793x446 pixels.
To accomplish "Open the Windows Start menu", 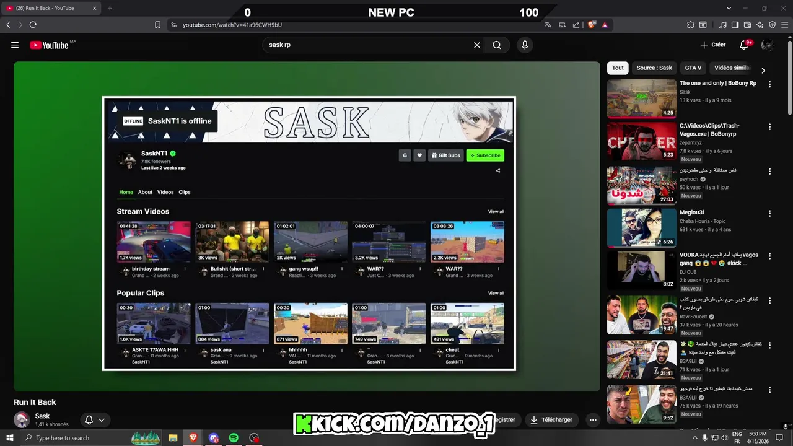I will click(10, 438).
